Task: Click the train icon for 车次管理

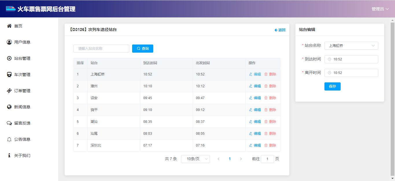Action: click(9, 75)
